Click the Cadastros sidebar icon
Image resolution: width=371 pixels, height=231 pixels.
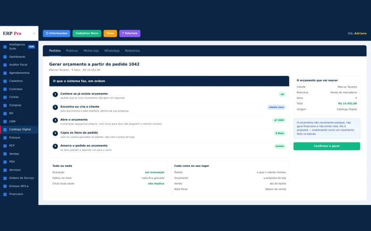click(x=5, y=81)
